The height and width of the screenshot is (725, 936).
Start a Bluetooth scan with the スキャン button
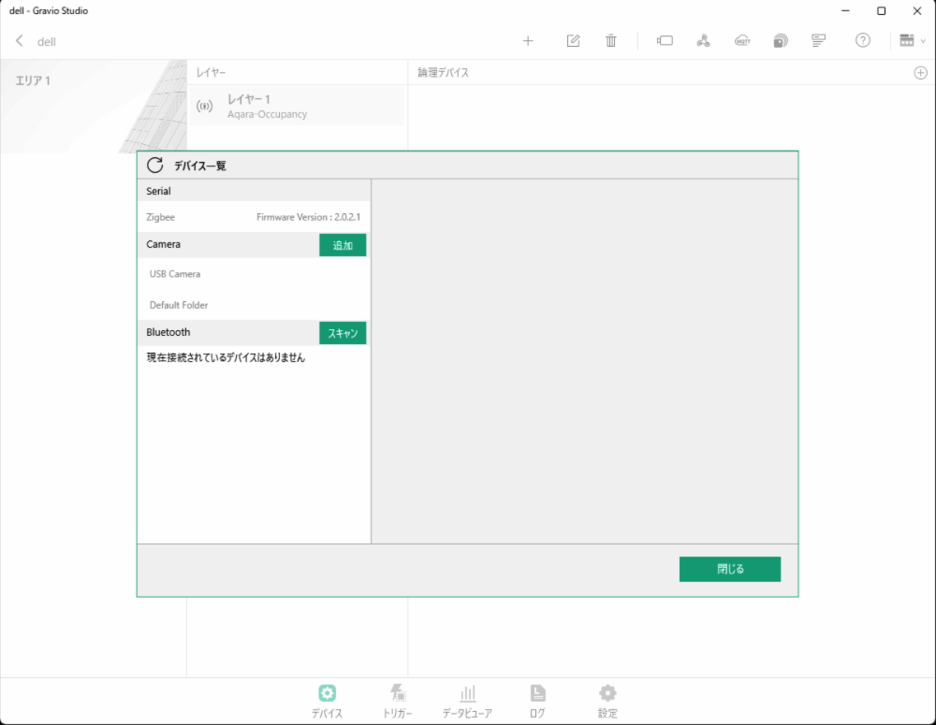tap(342, 332)
